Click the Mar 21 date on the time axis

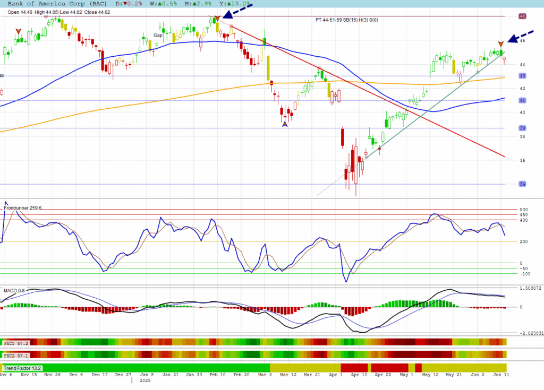click(312, 375)
